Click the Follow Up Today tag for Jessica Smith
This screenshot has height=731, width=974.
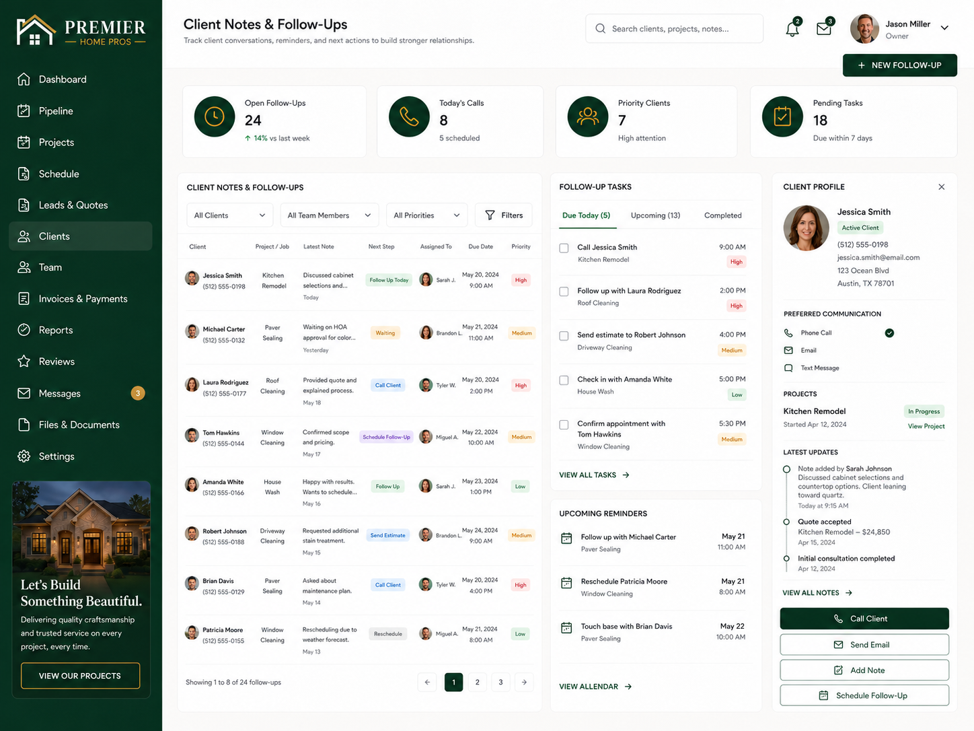(389, 280)
